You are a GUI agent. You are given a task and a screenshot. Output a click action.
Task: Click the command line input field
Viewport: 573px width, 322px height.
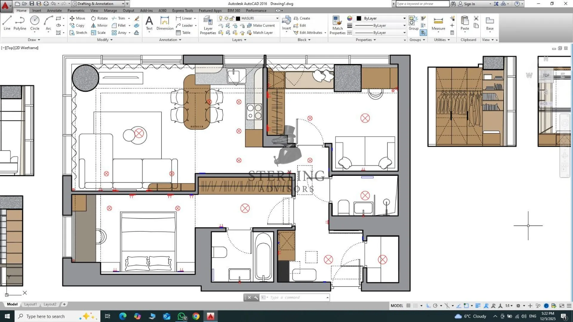(295, 298)
